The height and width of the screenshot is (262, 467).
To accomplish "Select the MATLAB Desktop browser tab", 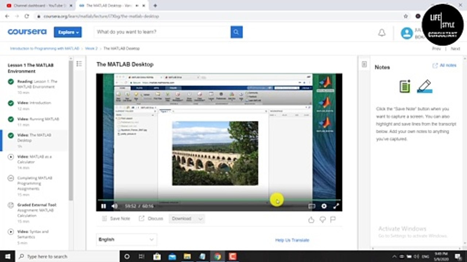I will (113, 5).
